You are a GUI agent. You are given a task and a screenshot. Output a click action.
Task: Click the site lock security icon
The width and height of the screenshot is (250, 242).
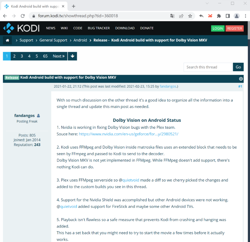(x=34, y=16)
